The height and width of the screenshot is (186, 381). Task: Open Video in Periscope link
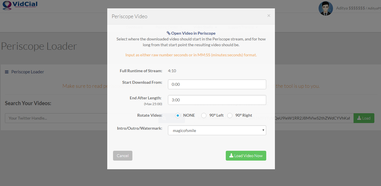191,33
